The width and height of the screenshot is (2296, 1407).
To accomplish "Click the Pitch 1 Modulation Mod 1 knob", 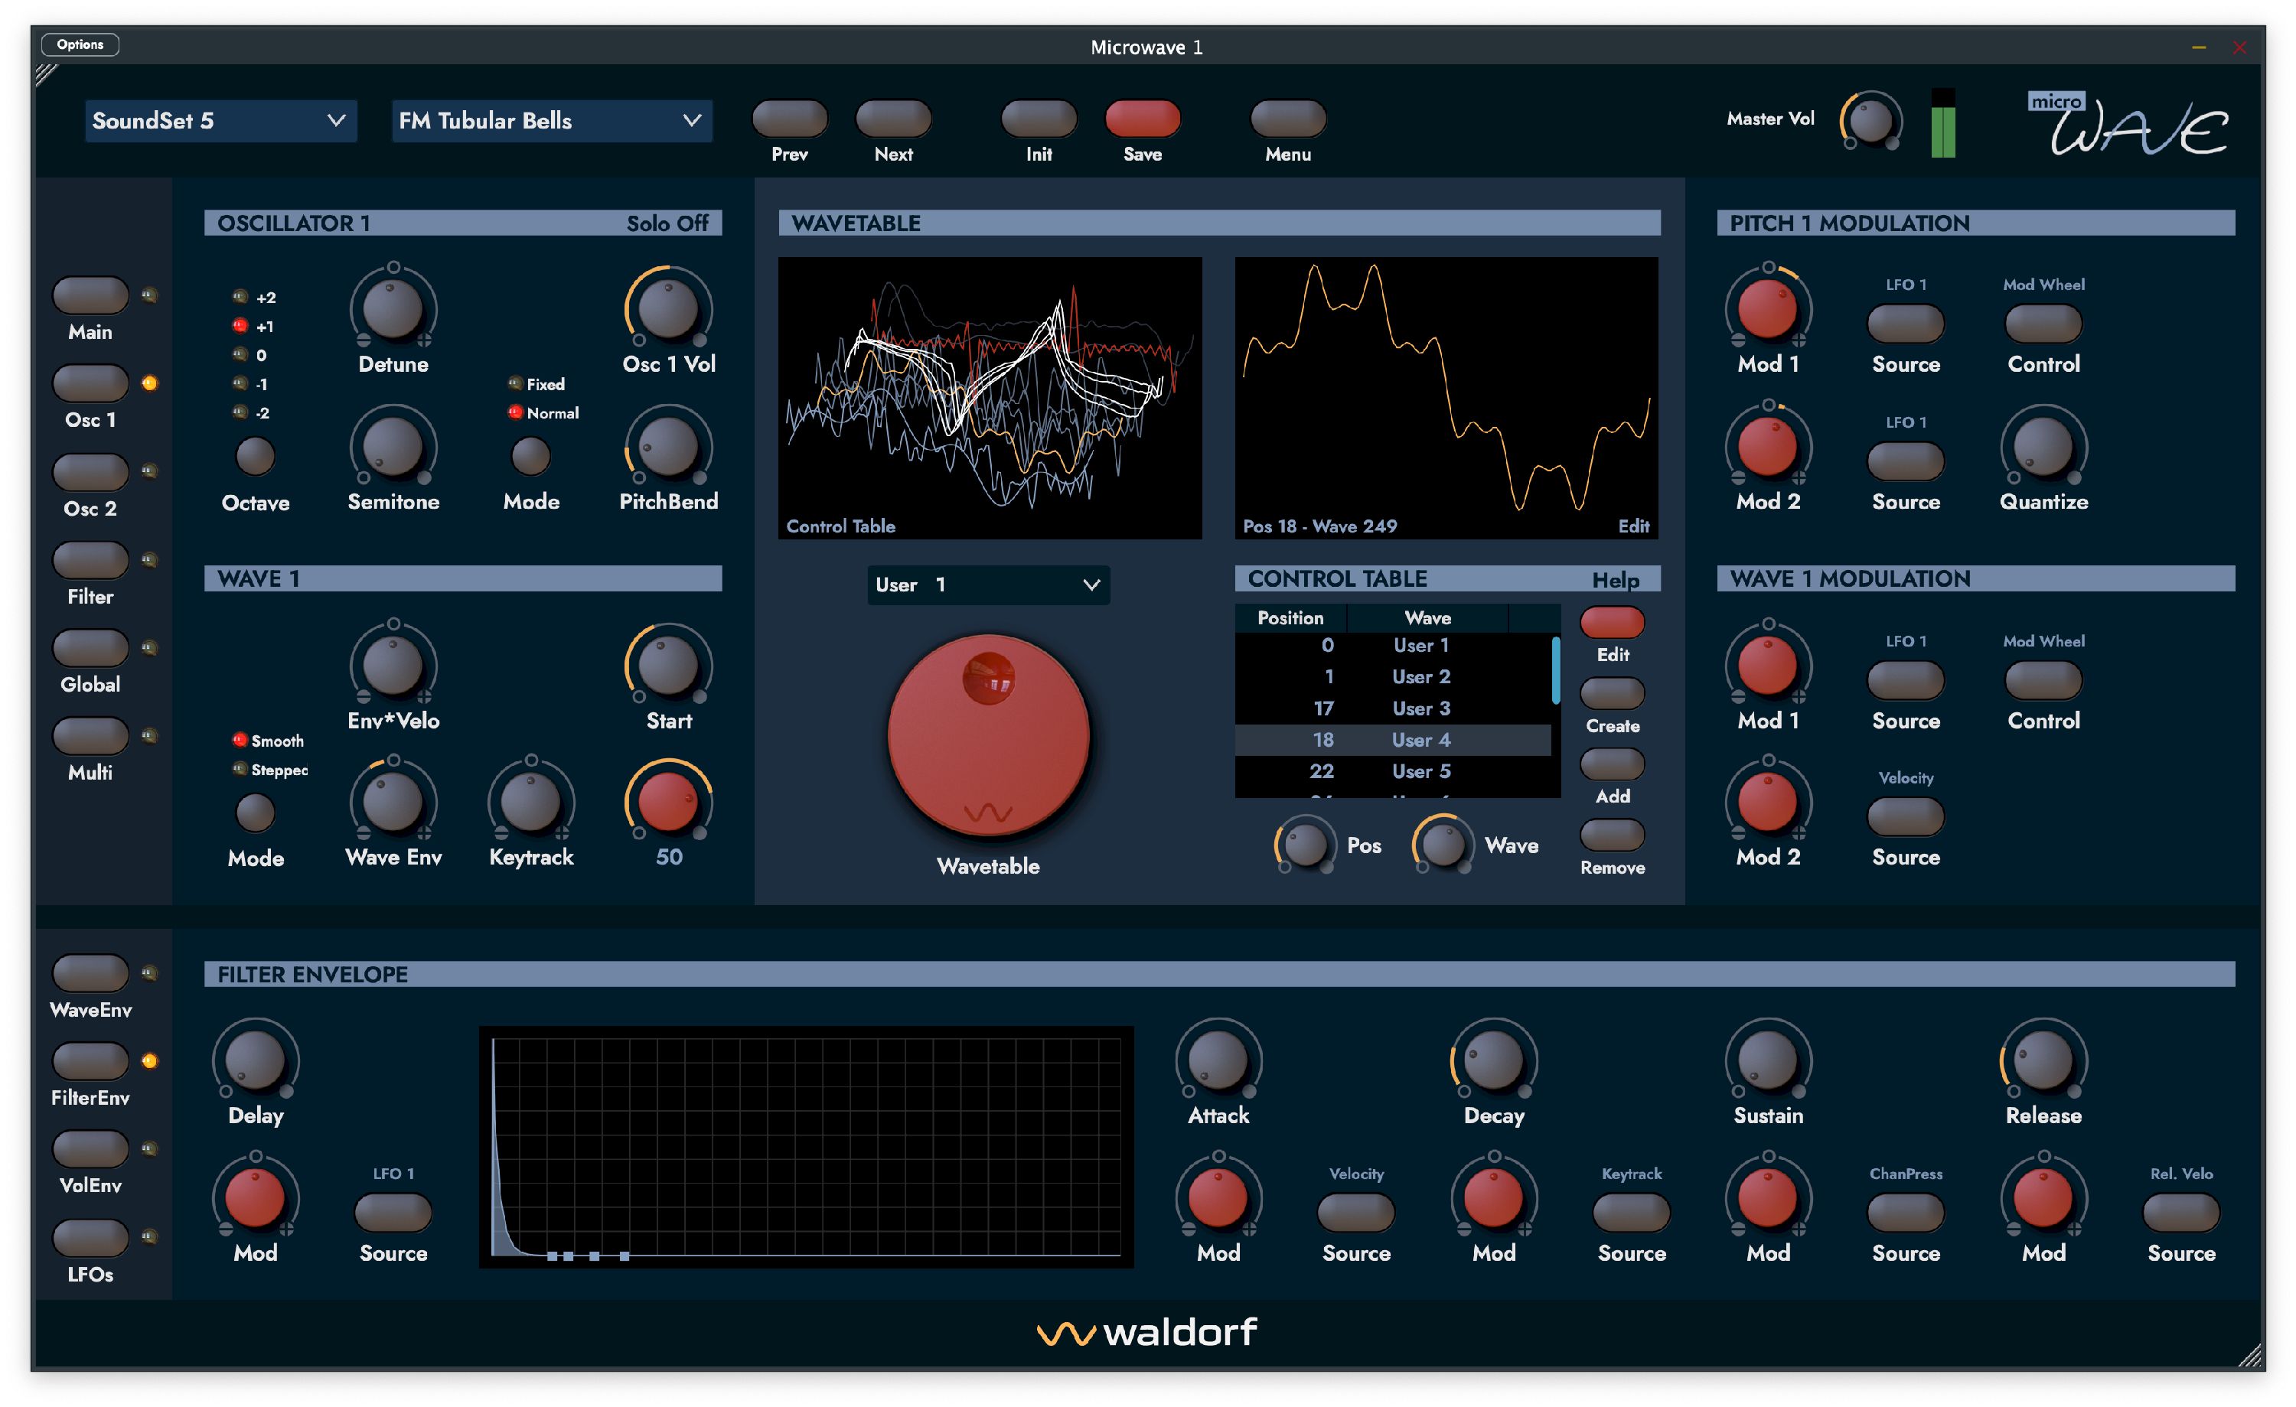I will click(1768, 308).
